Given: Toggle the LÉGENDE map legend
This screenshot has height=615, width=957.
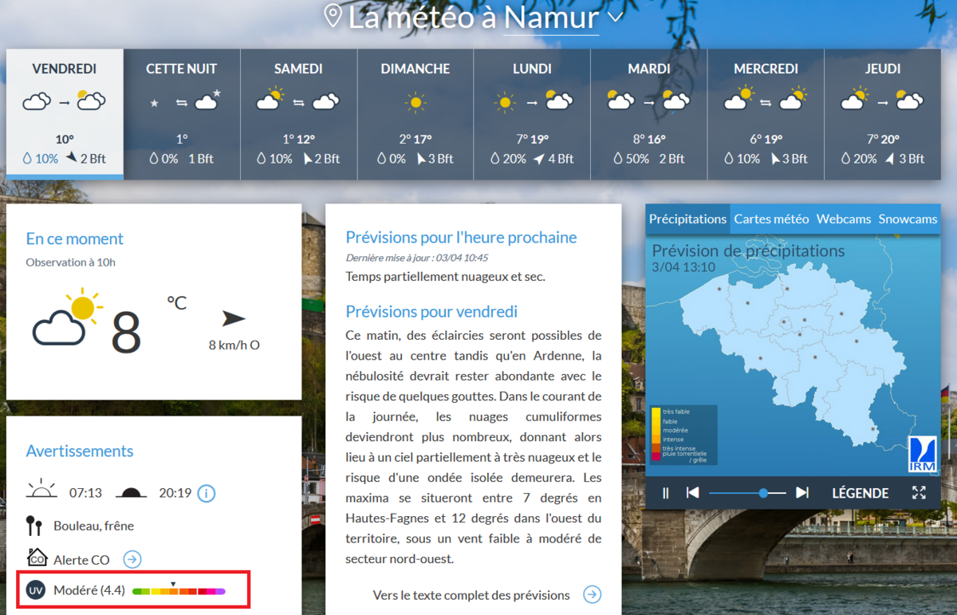Looking at the screenshot, I should 860,493.
